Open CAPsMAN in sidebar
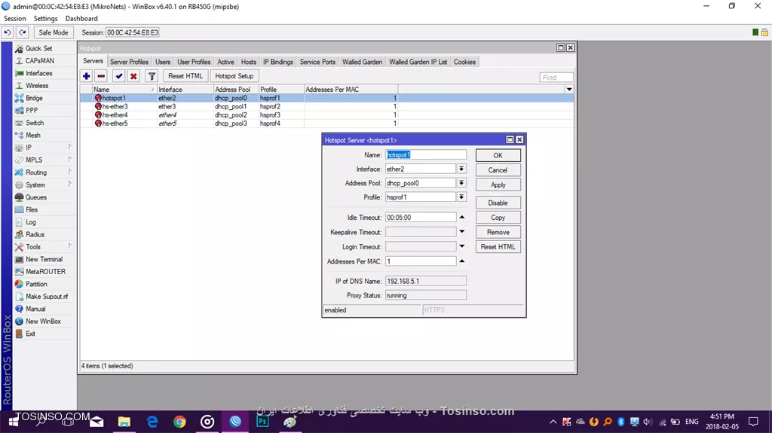 click(39, 60)
